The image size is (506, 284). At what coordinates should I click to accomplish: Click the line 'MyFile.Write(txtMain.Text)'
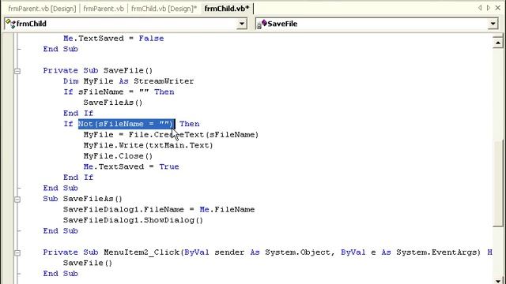pos(148,145)
